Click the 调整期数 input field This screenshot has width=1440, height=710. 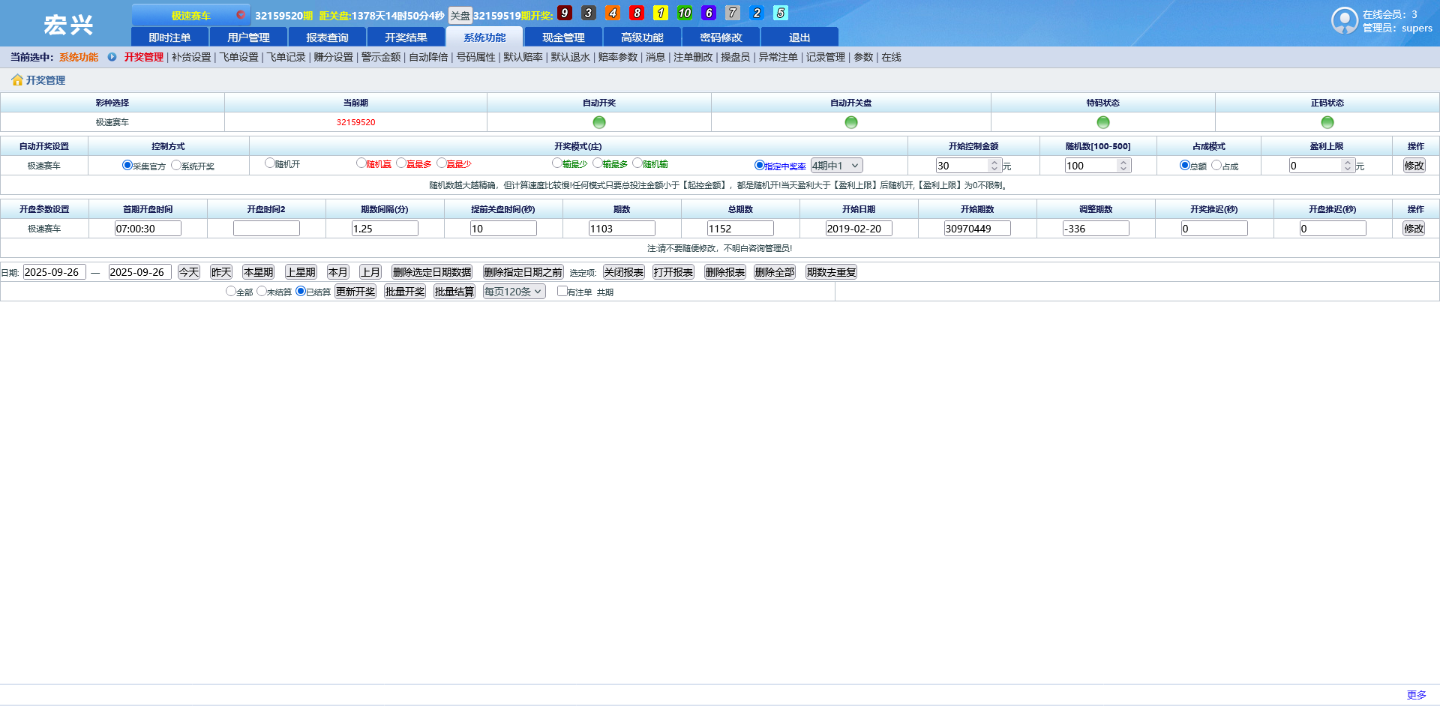[x=1096, y=229]
